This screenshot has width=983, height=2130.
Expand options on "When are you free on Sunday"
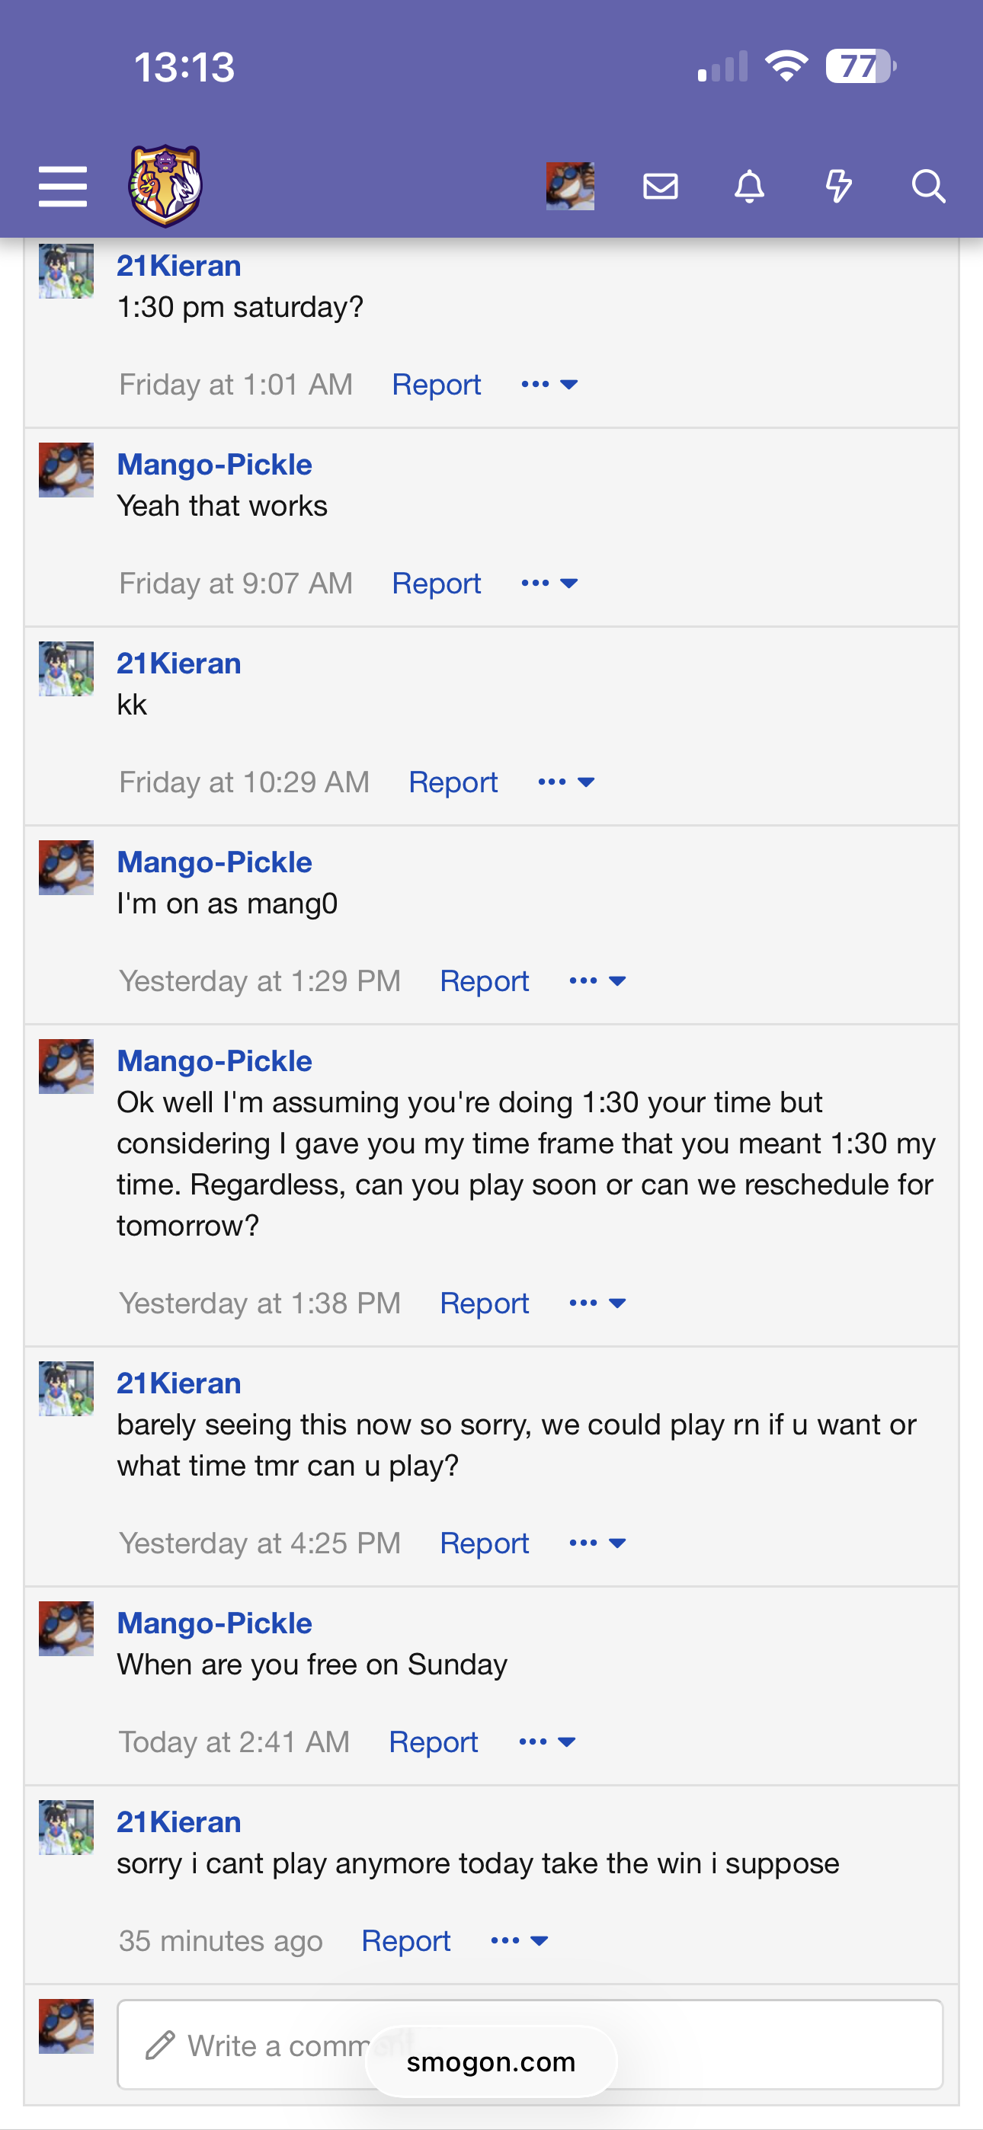pyautogui.click(x=547, y=1742)
